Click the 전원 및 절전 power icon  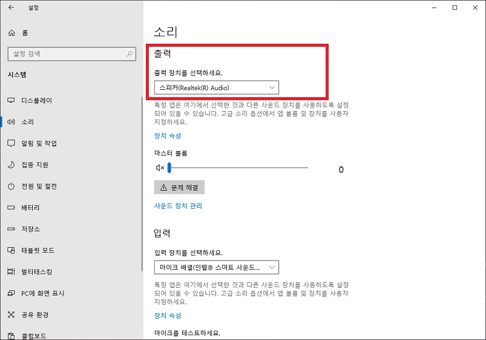click(x=11, y=186)
